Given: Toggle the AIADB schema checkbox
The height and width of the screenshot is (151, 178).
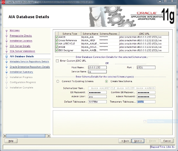Looking at the screenshot, I should (x=57, y=37).
